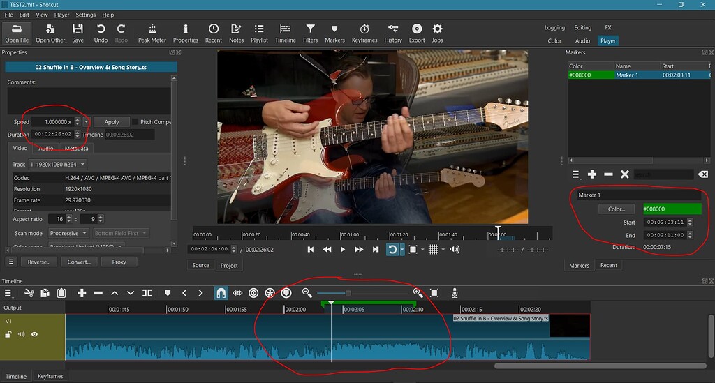Switch to the Metadata tab
Screen dimensions: 715x383
(x=77, y=149)
